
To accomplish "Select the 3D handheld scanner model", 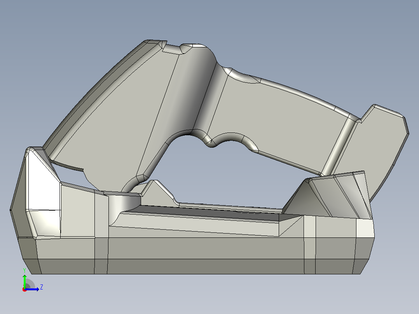I will (209, 157).
